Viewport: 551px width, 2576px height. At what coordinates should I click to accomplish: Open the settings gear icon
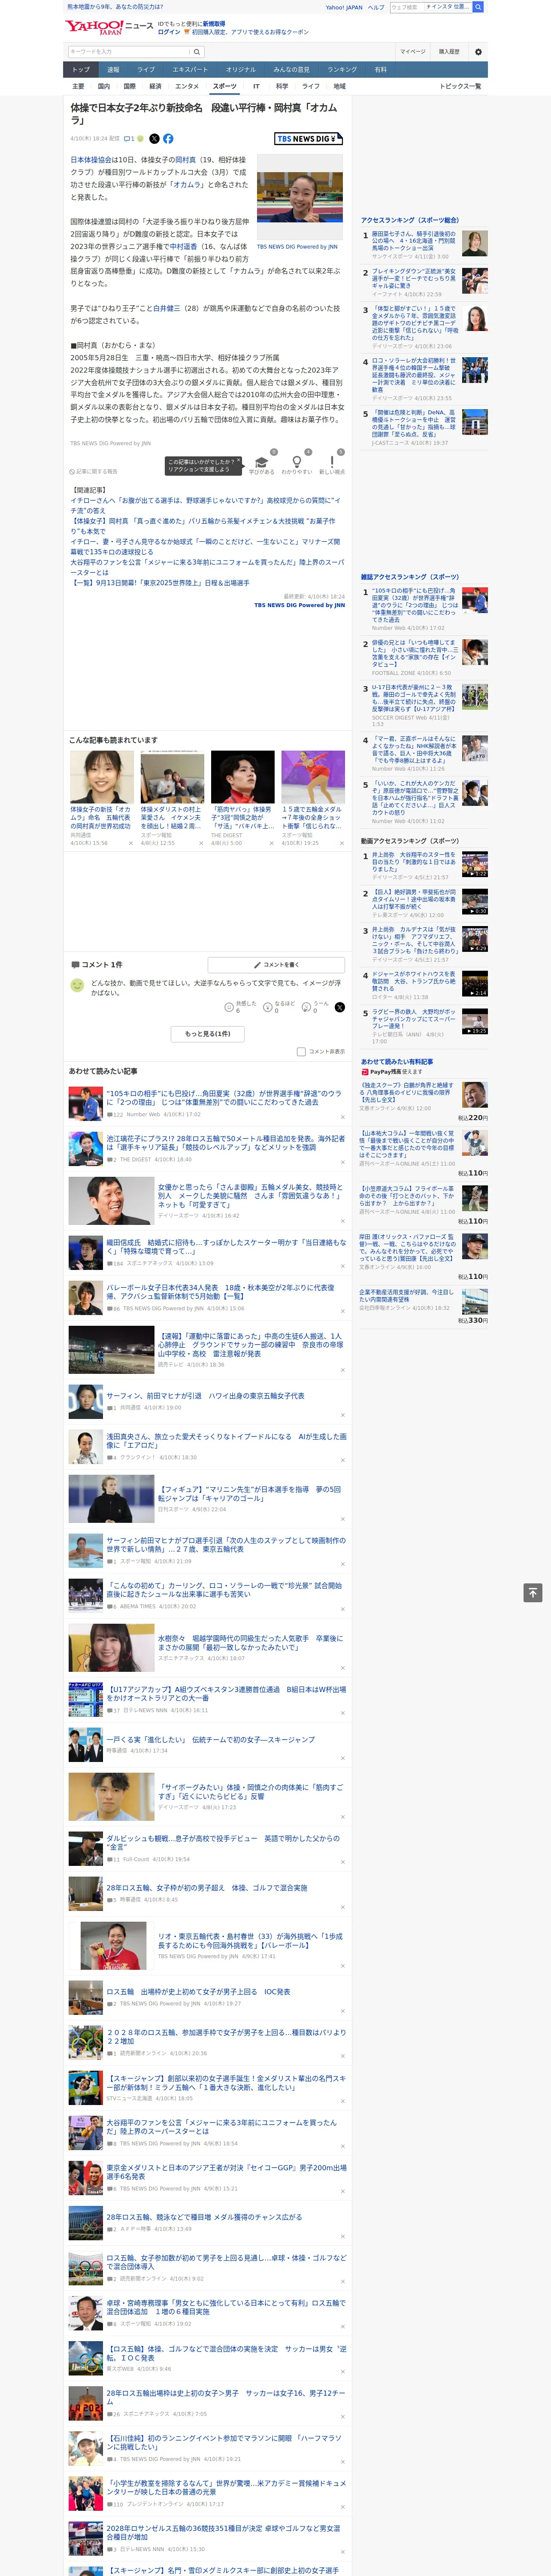[478, 52]
